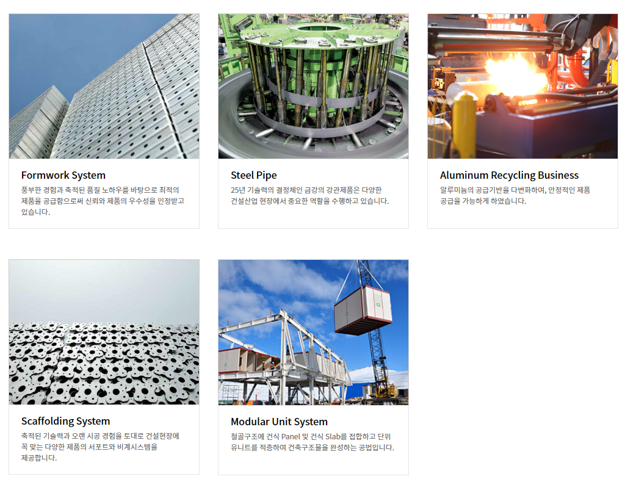Viewport: 625px width, 482px height.
Task: Select the Modular Unit 철골구조 description text
Action: pos(312,442)
